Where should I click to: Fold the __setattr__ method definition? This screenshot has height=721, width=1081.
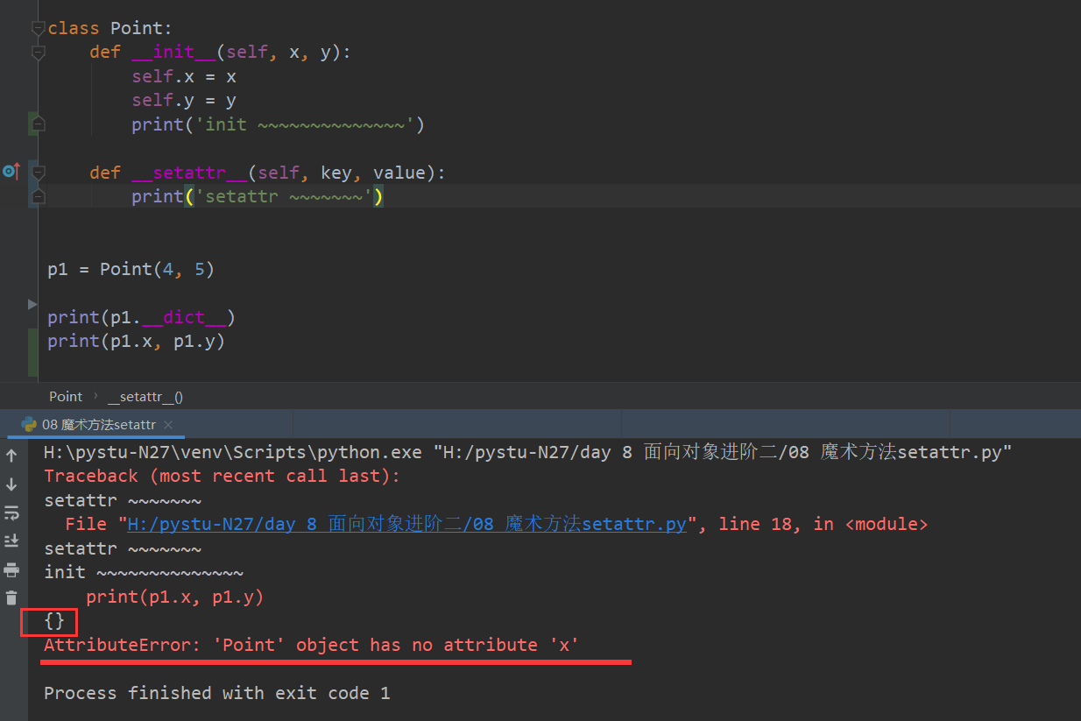(38, 173)
